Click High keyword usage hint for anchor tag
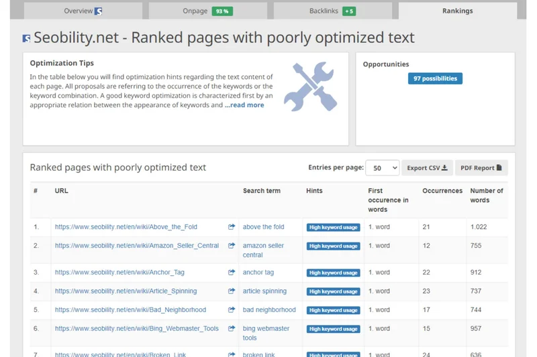 pos(333,273)
